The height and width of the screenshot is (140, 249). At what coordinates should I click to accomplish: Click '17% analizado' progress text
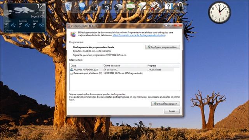(154, 70)
